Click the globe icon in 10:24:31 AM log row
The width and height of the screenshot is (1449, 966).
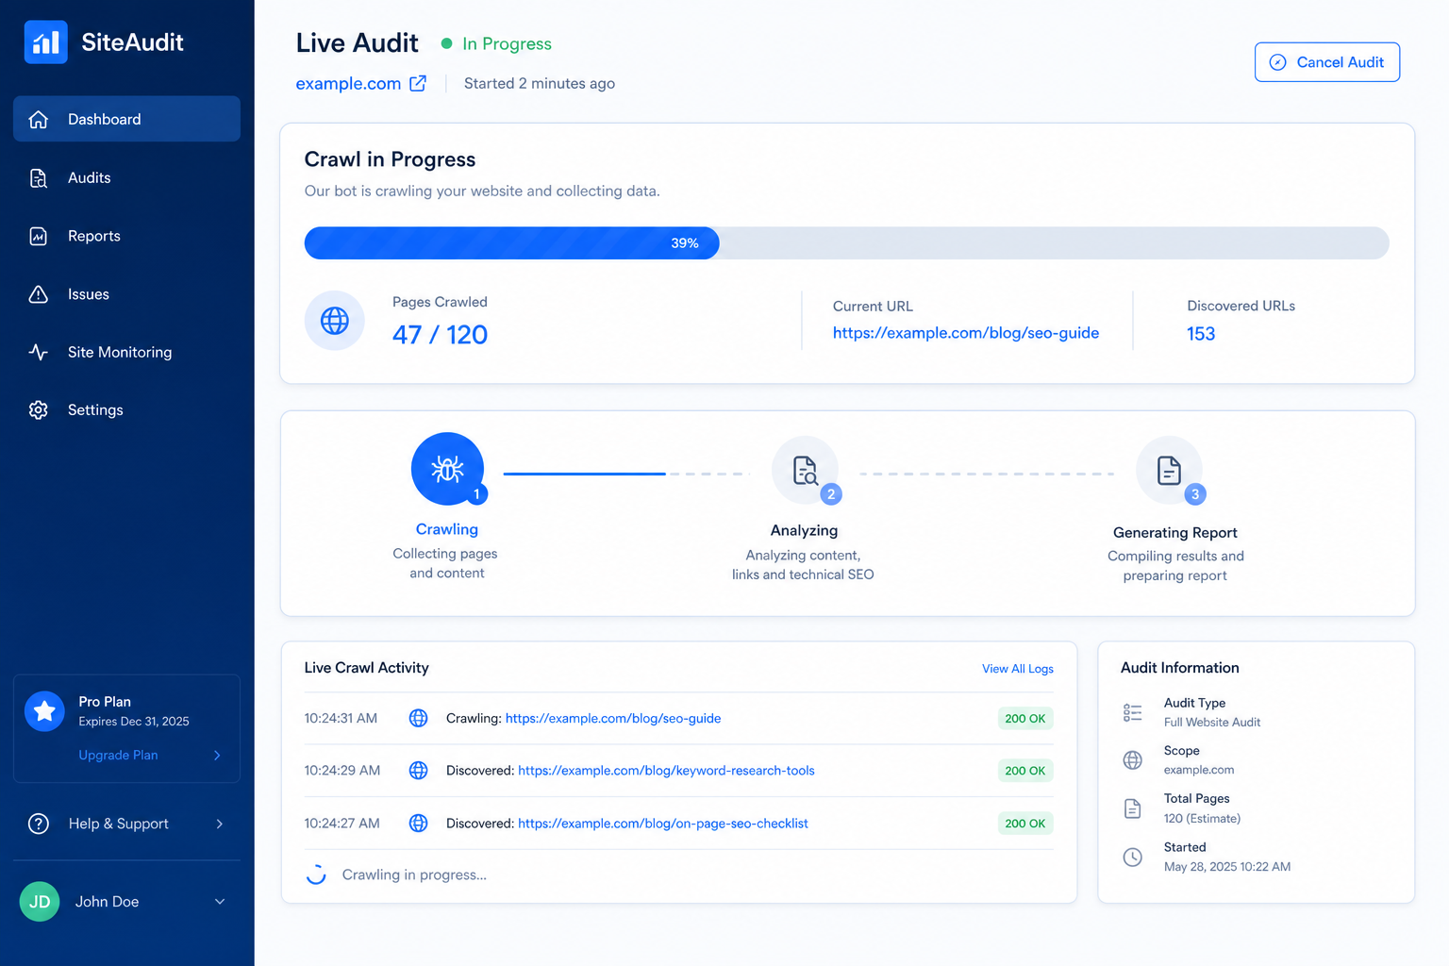point(418,718)
